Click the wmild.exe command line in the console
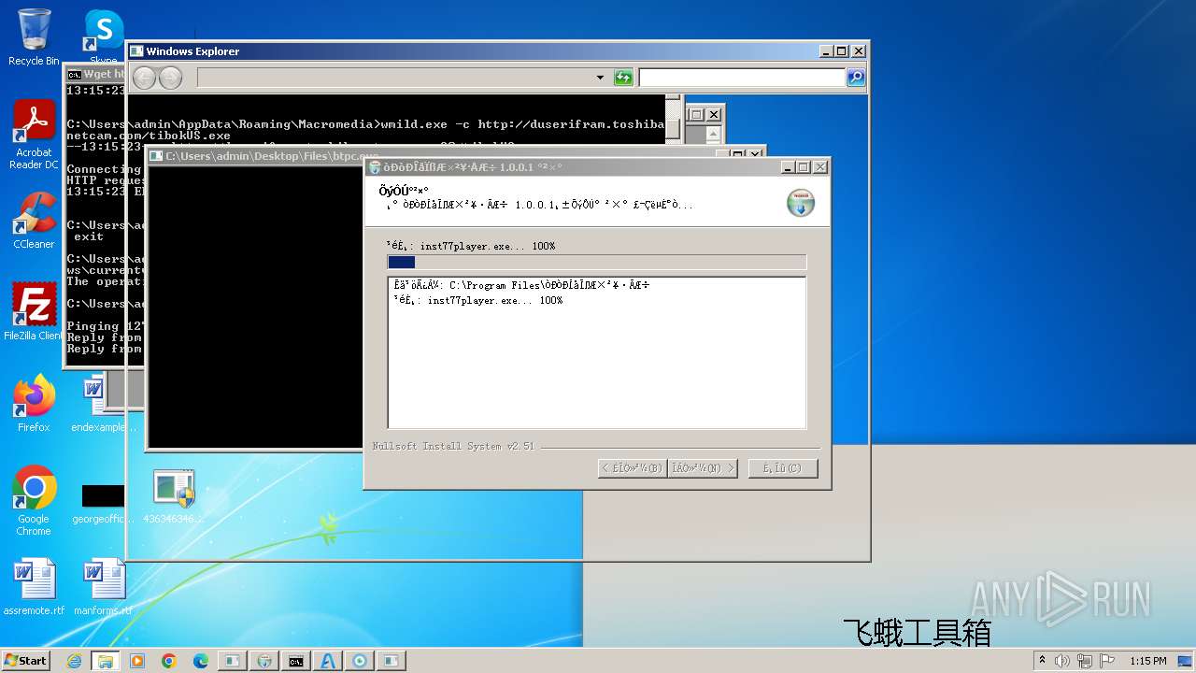This screenshot has height=673, width=1196. click(x=365, y=130)
